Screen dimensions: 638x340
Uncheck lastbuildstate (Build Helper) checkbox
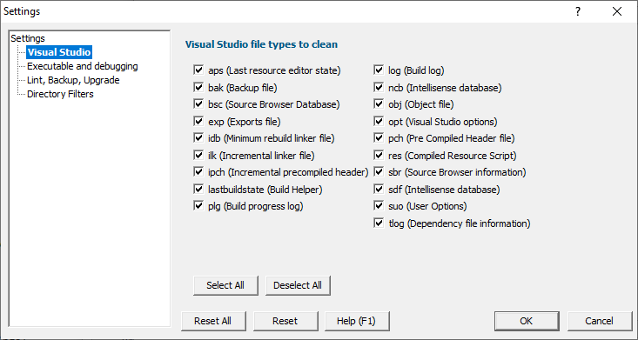click(198, 189)
